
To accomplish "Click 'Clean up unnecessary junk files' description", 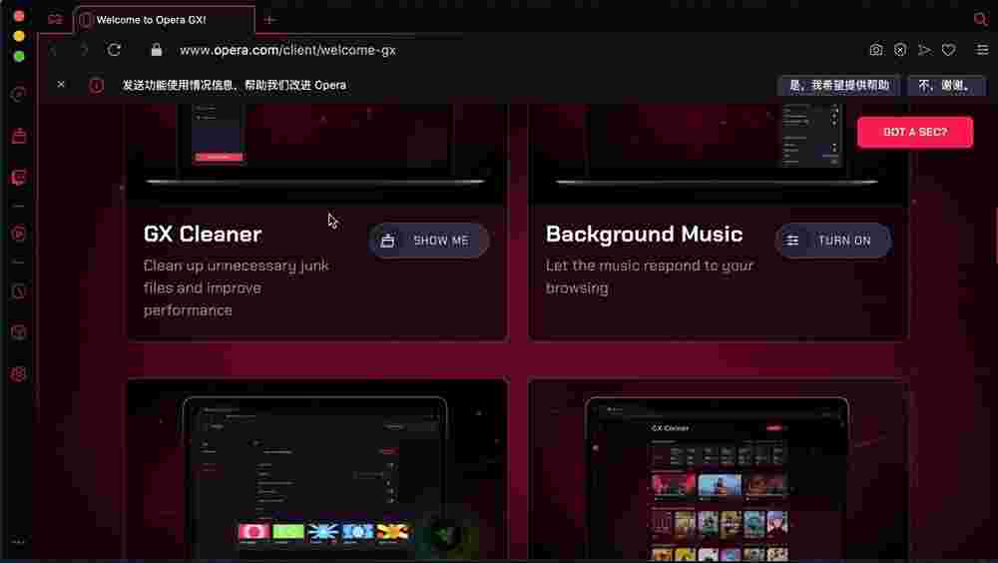I will (237, 287).
